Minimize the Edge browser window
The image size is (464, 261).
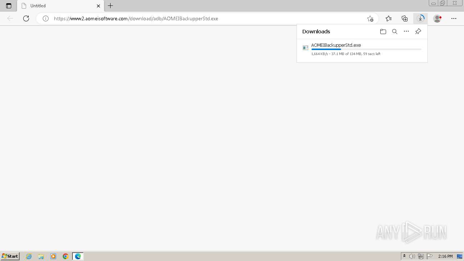[434, 3]
